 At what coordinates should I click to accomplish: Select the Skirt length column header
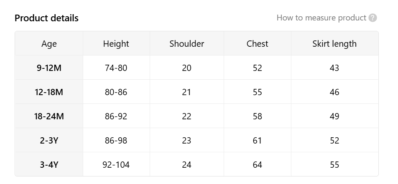(x=334, y=43)
